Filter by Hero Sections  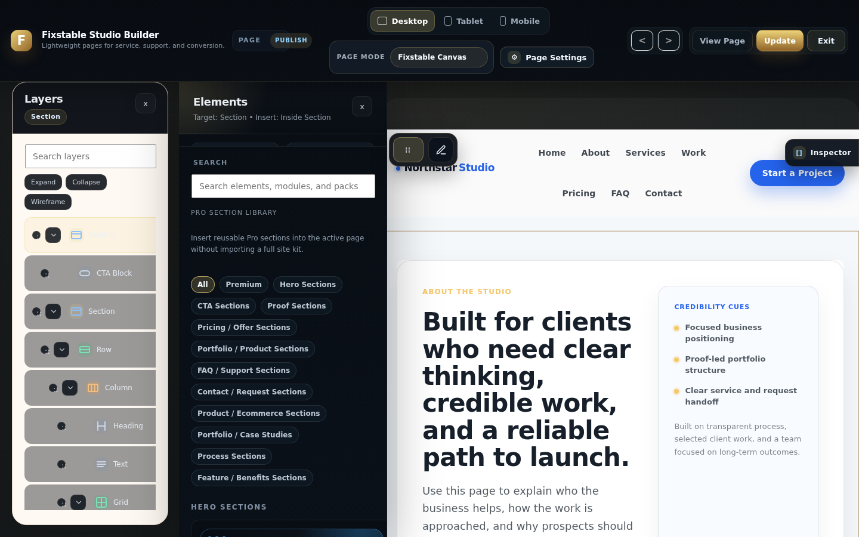[x=308, y=285]
